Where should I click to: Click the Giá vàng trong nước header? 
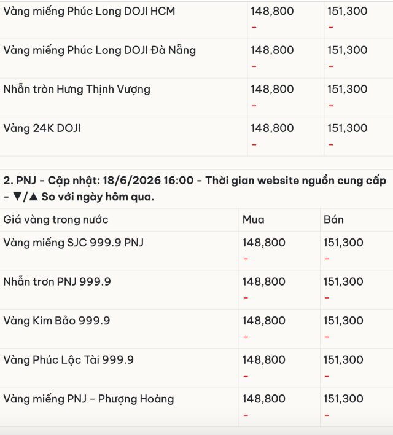(x=56, y=220)
